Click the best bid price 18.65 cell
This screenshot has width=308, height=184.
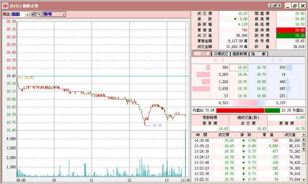(x=238, y=68)
